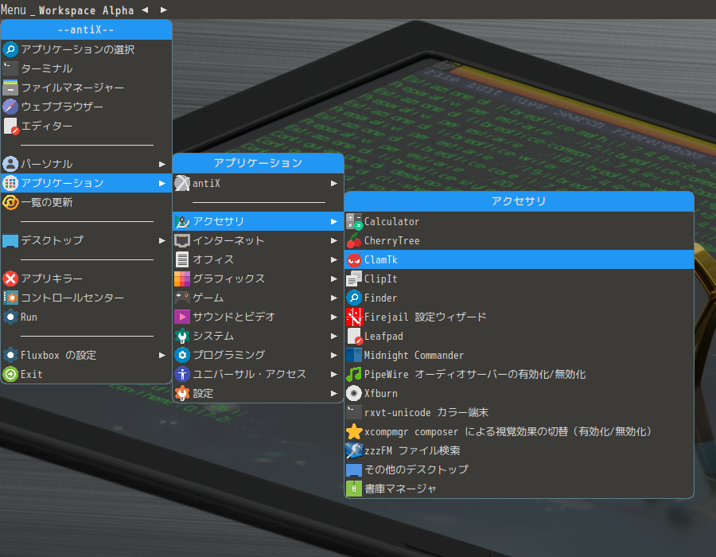Click the ClipIt clipboard icon
This screenshot has height=557, width=716.
pos(354,279)
